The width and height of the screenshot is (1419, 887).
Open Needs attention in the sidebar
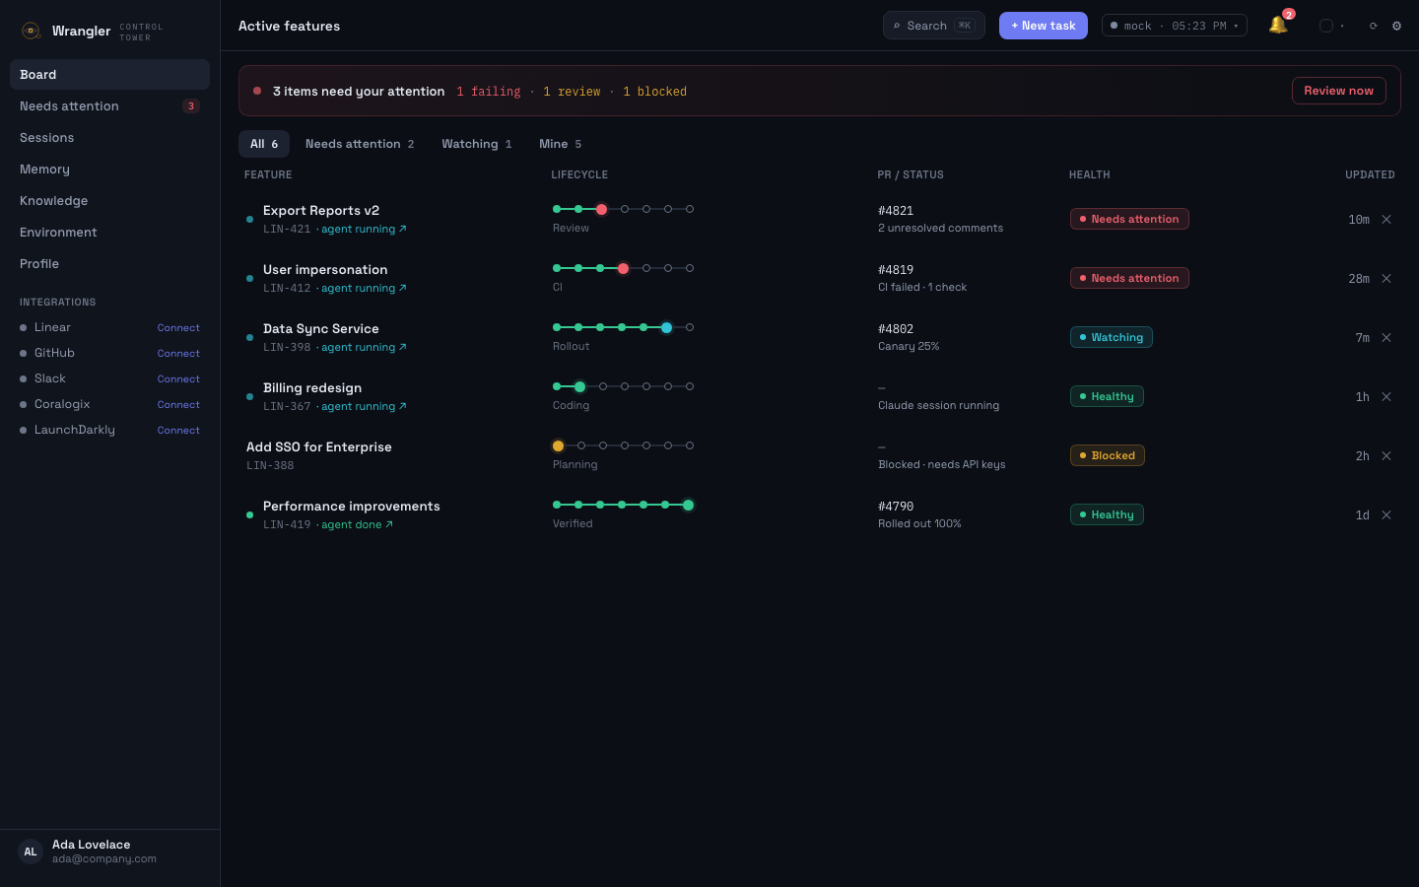(109, 106)
